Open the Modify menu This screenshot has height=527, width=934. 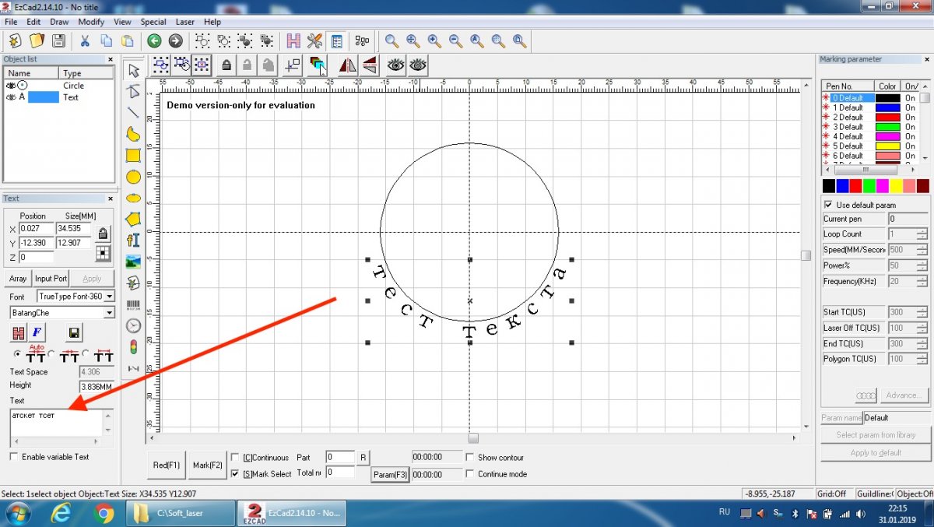tap(91, 22)
